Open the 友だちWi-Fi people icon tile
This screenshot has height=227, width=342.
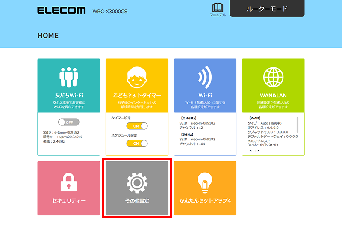(x=69, y=77)
